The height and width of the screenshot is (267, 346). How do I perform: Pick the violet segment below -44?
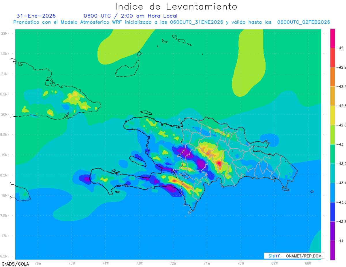(x=332, y=250)
